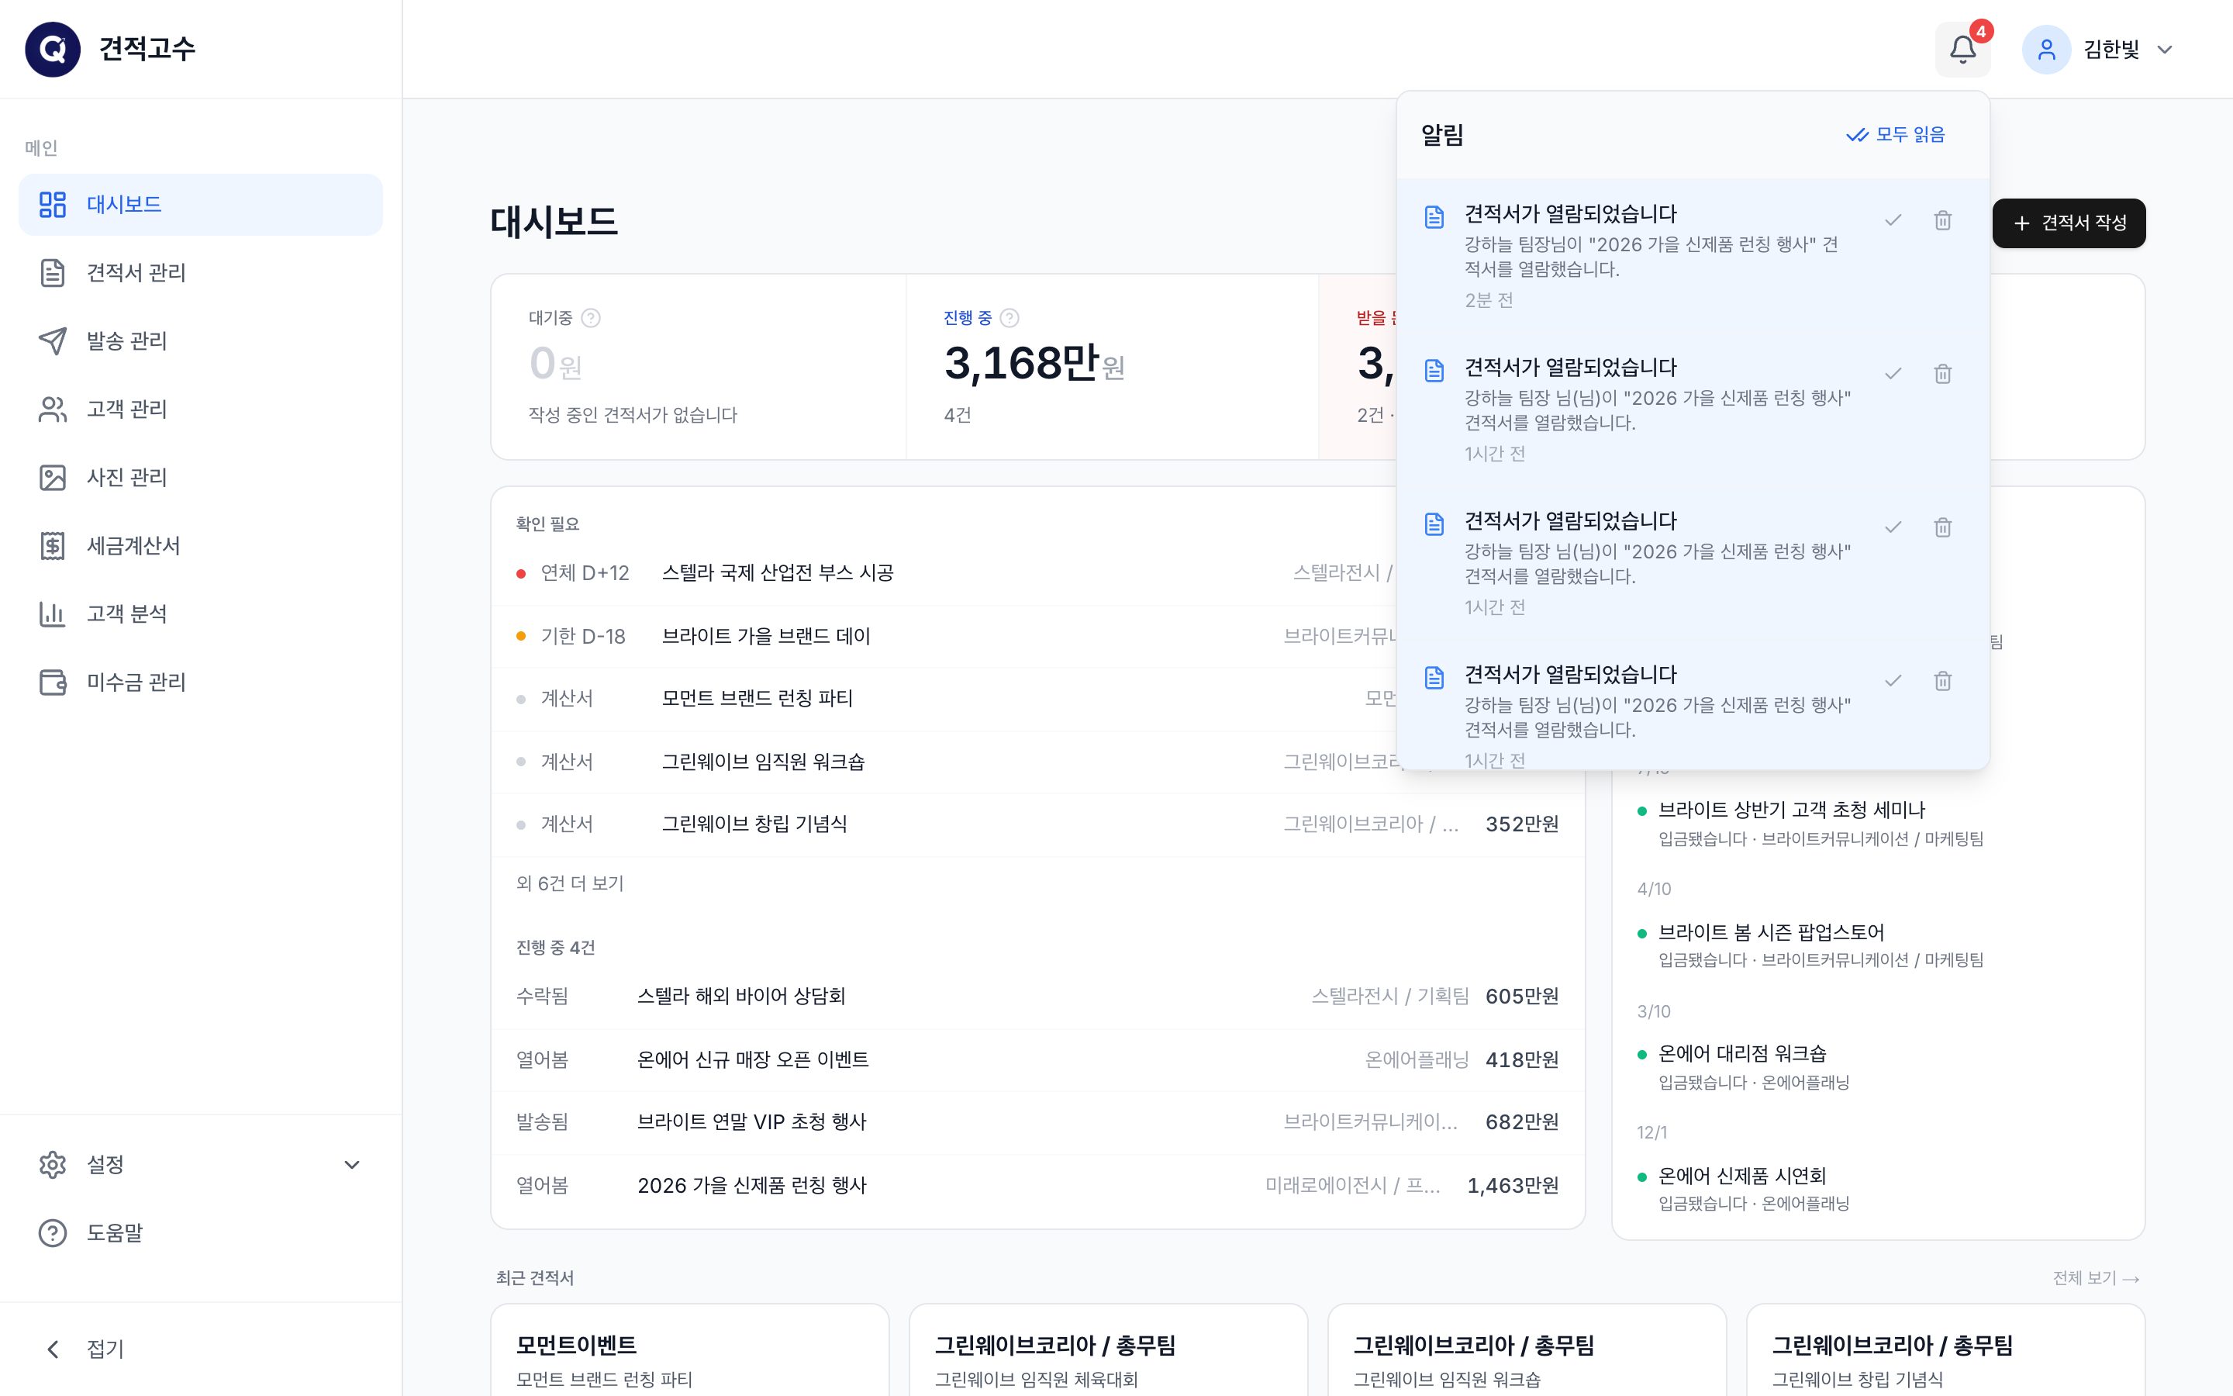The width and height of the screenshot is (2233, 1396).
Task: Open the 그린웨이브 창립 기념식 352만원 row
Action: click(1037, 824)
